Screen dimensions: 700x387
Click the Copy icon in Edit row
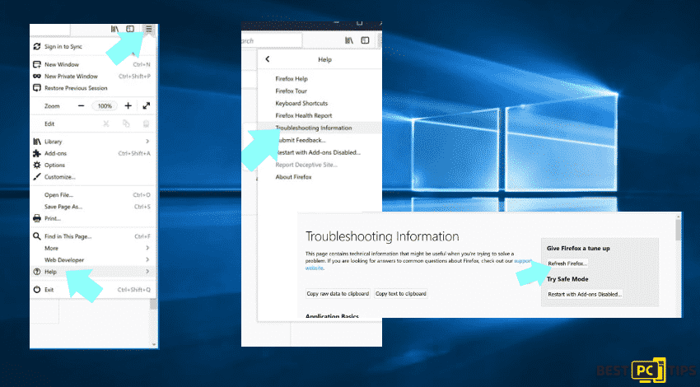click(126, 124)
